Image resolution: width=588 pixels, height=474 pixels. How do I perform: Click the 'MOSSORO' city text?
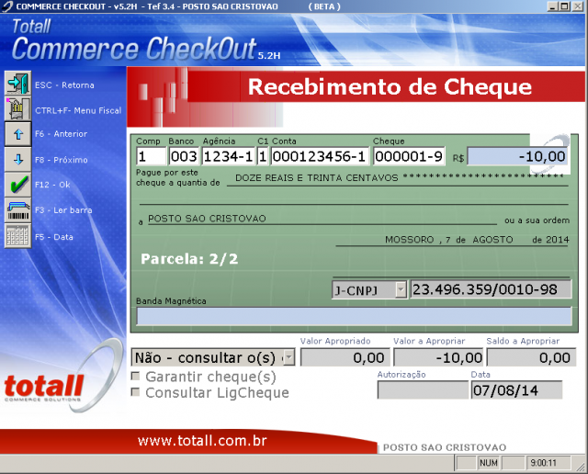tap(410, 240)
